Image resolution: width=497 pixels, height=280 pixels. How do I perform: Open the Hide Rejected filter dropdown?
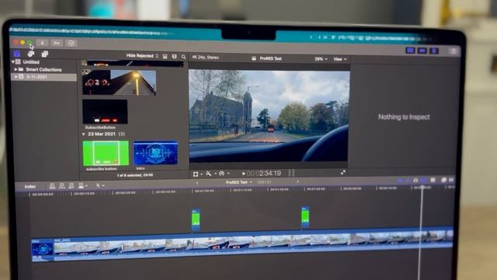pyautogui.click(x=142, y=55)
